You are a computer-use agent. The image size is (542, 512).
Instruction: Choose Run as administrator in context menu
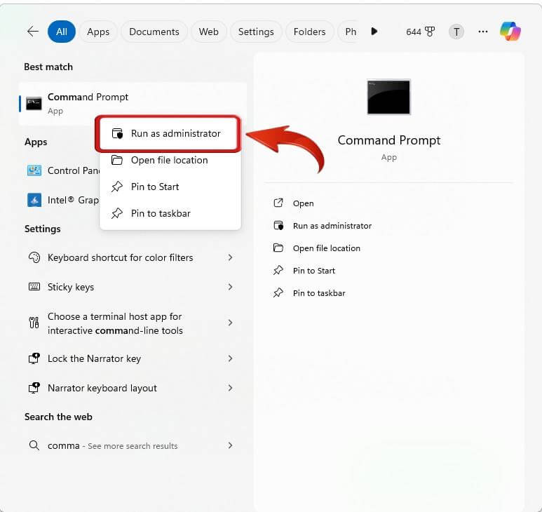pos(170,133)
